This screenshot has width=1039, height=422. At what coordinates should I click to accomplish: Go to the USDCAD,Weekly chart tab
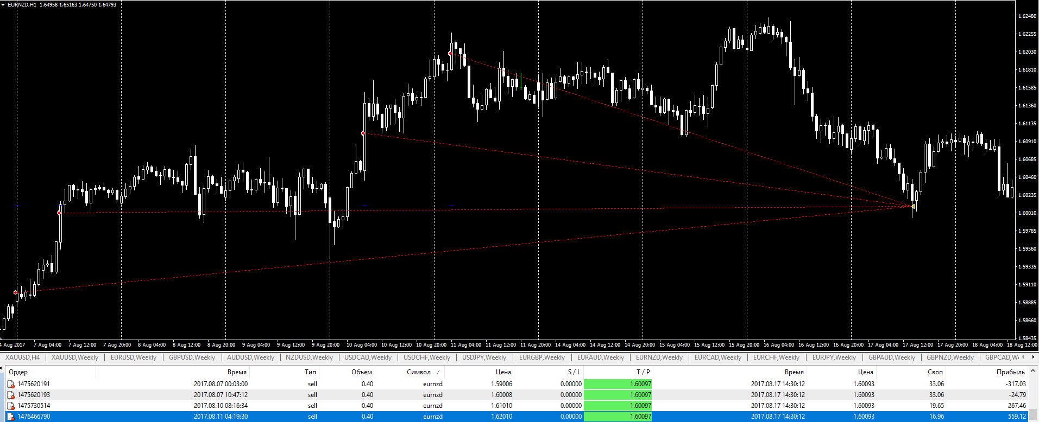[x=368, y=357]
